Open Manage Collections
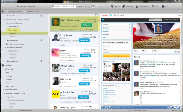Viewport: 183px width, 112px height. pos(26,7)
